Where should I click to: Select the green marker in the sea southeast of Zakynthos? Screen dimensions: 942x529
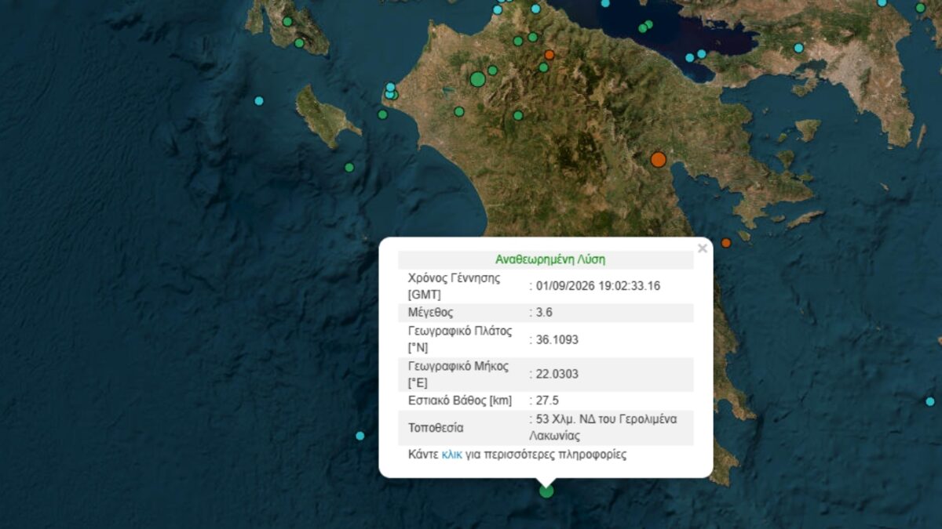coord(349,167)
